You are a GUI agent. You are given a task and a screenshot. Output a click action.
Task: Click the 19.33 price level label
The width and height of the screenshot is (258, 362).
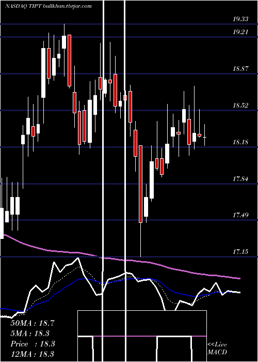click(240, 19)
